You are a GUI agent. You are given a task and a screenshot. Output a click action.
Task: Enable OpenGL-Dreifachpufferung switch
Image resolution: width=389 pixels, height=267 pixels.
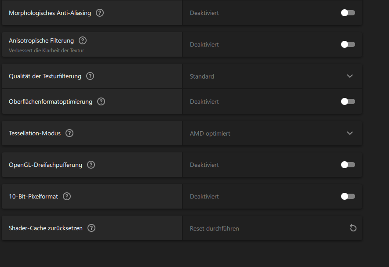click(348, 165)
